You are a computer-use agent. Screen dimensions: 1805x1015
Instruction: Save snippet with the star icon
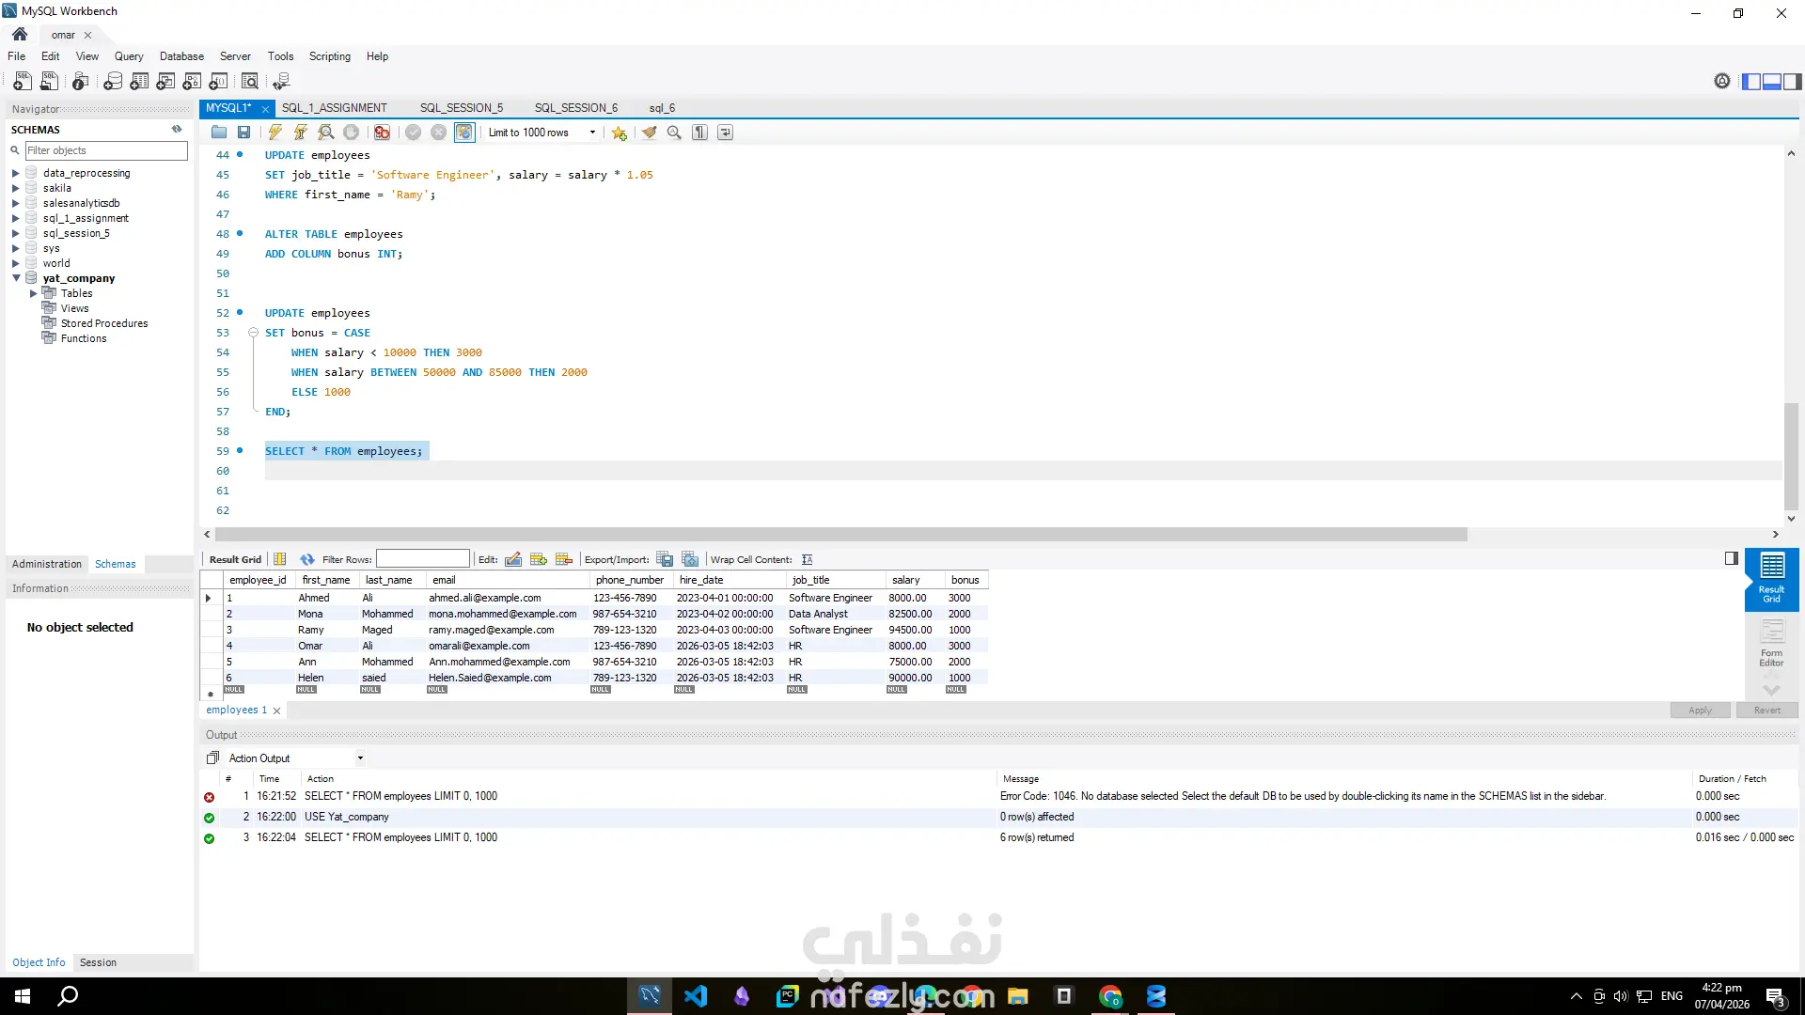tap(620, 133)
